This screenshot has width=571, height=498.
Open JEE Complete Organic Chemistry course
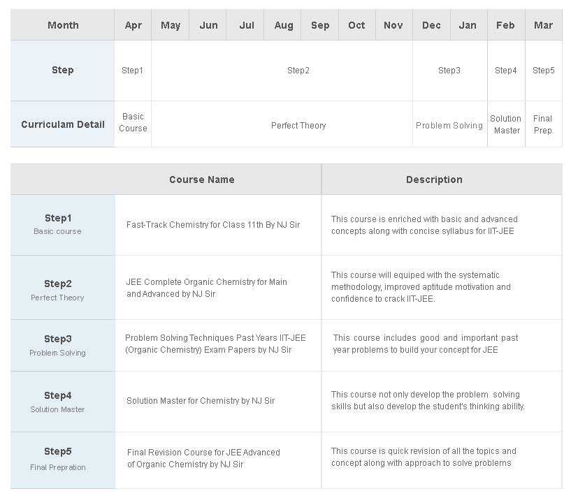[206, 288]
